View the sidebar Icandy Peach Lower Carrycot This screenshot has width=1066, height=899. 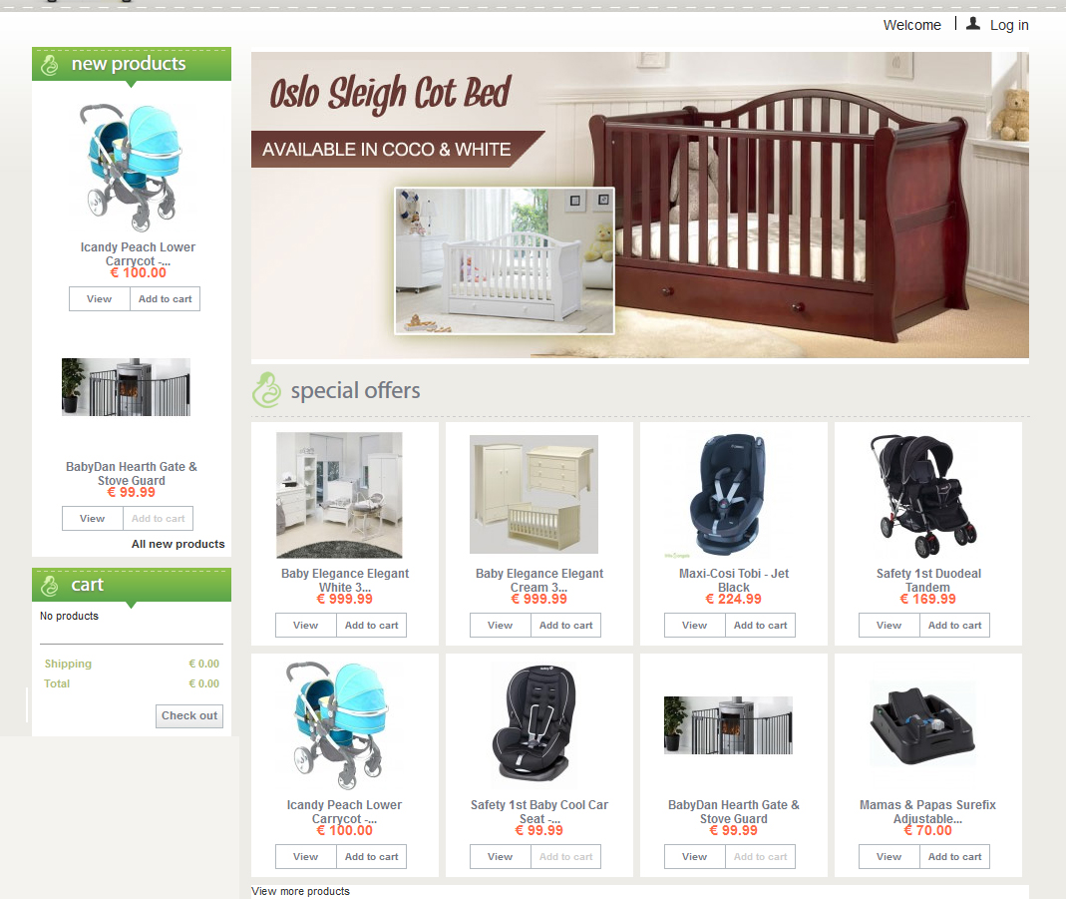coord(100,299)
